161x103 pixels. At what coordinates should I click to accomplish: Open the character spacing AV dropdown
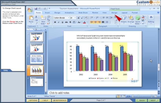(x=74, y=22)
